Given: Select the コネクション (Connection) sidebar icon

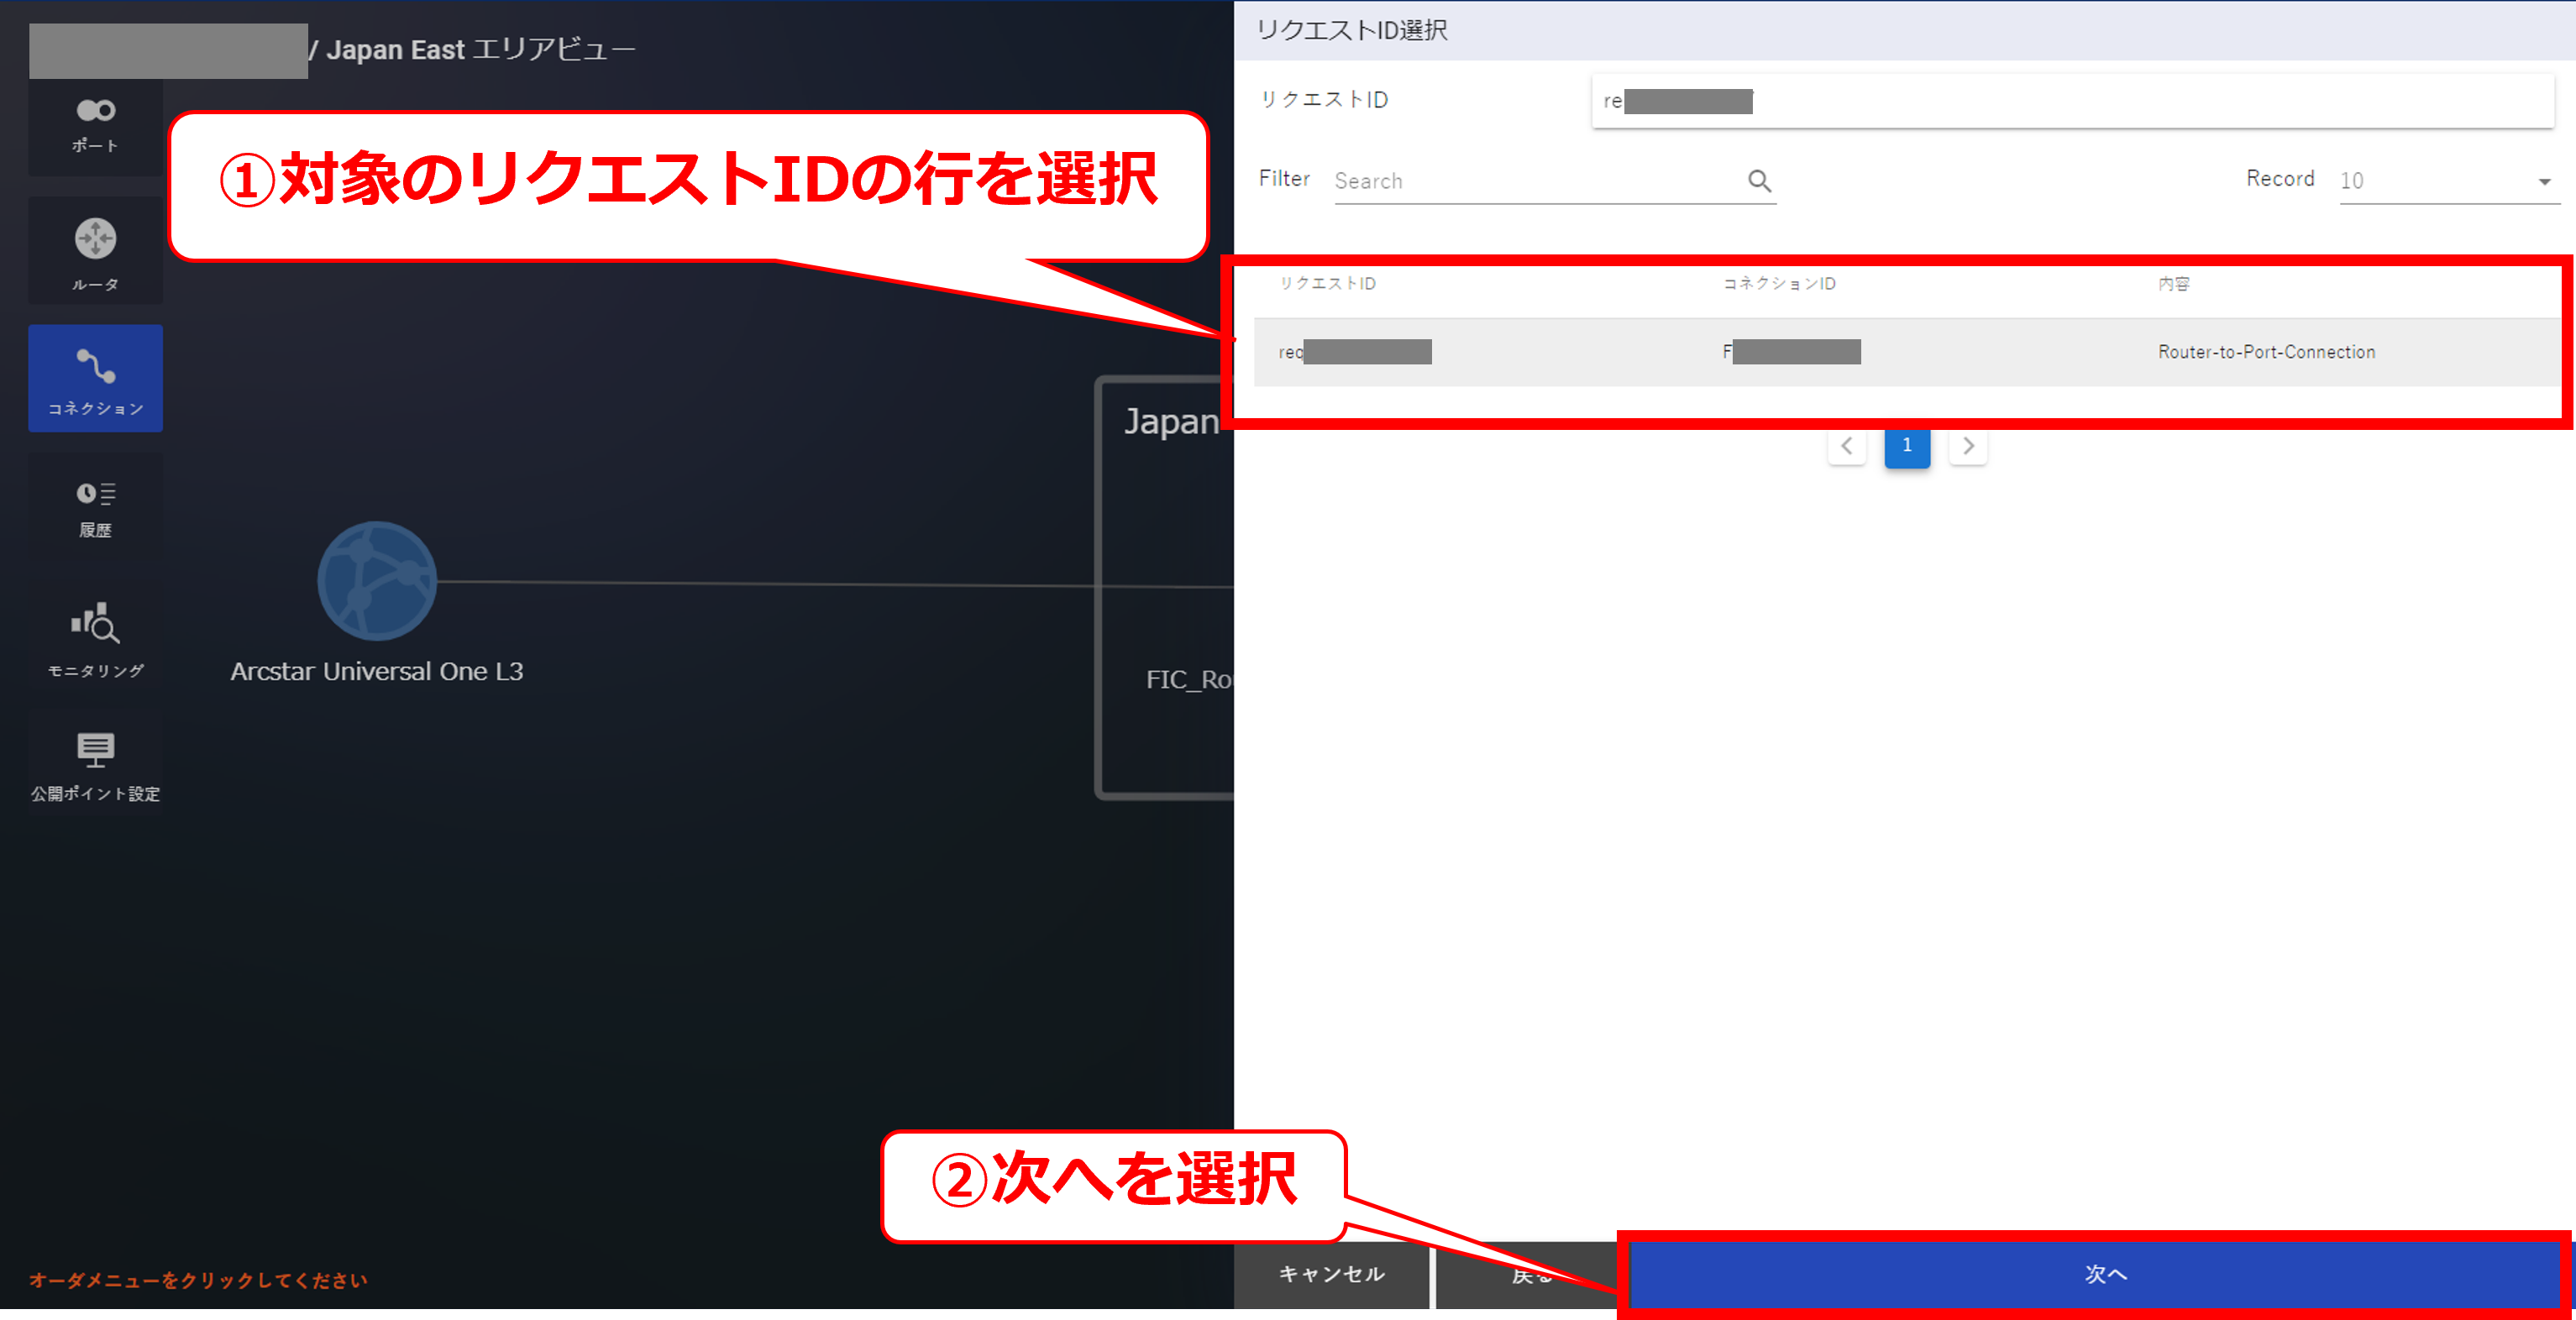Looking at the screenshot, I should coord(95,378).
